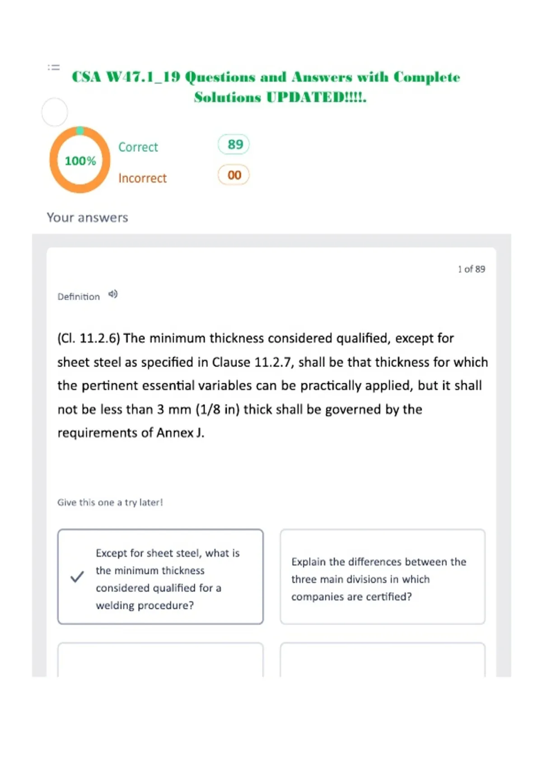Click the 100% progress ring

(80, 160)
